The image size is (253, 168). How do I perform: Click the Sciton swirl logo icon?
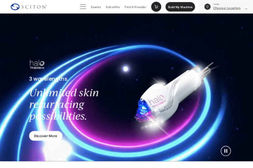tap(15, 7)
